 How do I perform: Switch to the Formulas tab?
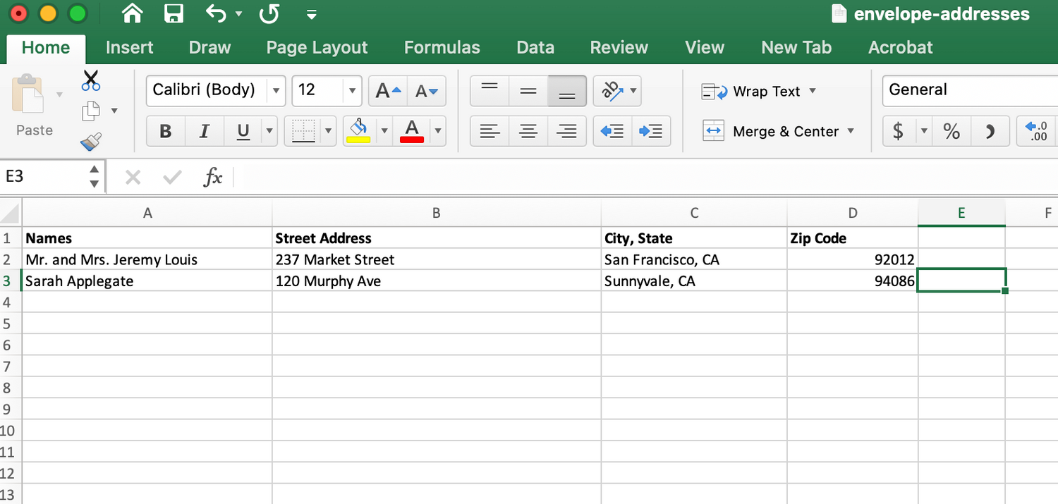442,47
